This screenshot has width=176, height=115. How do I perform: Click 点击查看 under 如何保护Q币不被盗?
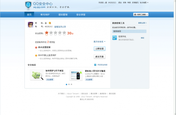click(50, 80)
